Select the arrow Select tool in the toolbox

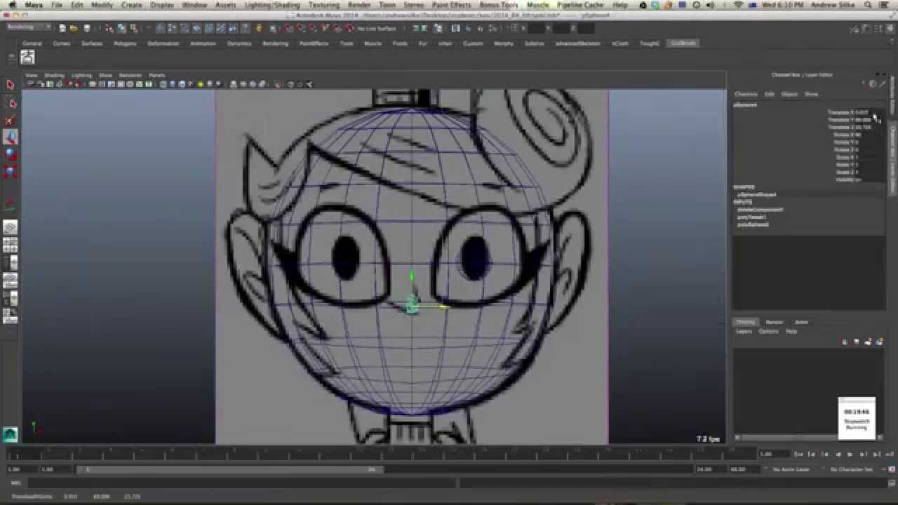[10, 85]
